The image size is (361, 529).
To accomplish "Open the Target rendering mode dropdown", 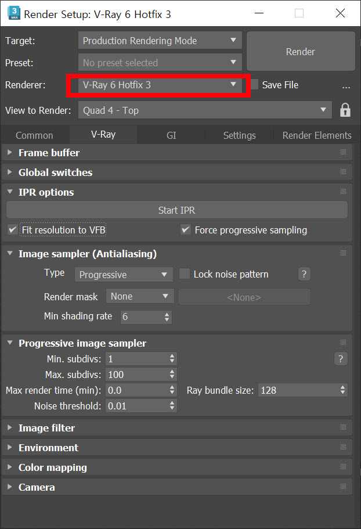I will 160,41.
